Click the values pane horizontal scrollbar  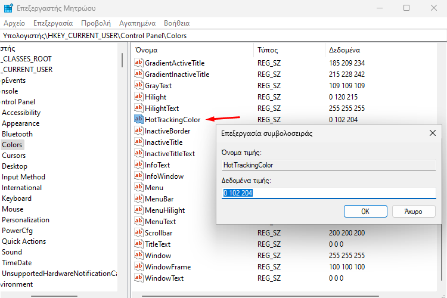[x=260, y=296]
